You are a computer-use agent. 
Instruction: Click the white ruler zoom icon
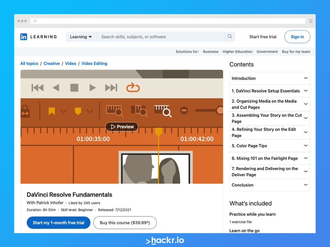point(163,111)
